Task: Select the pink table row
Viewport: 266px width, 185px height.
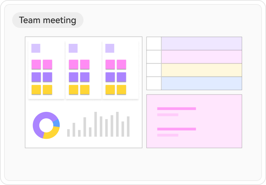Action: click(x=202, y=57)
